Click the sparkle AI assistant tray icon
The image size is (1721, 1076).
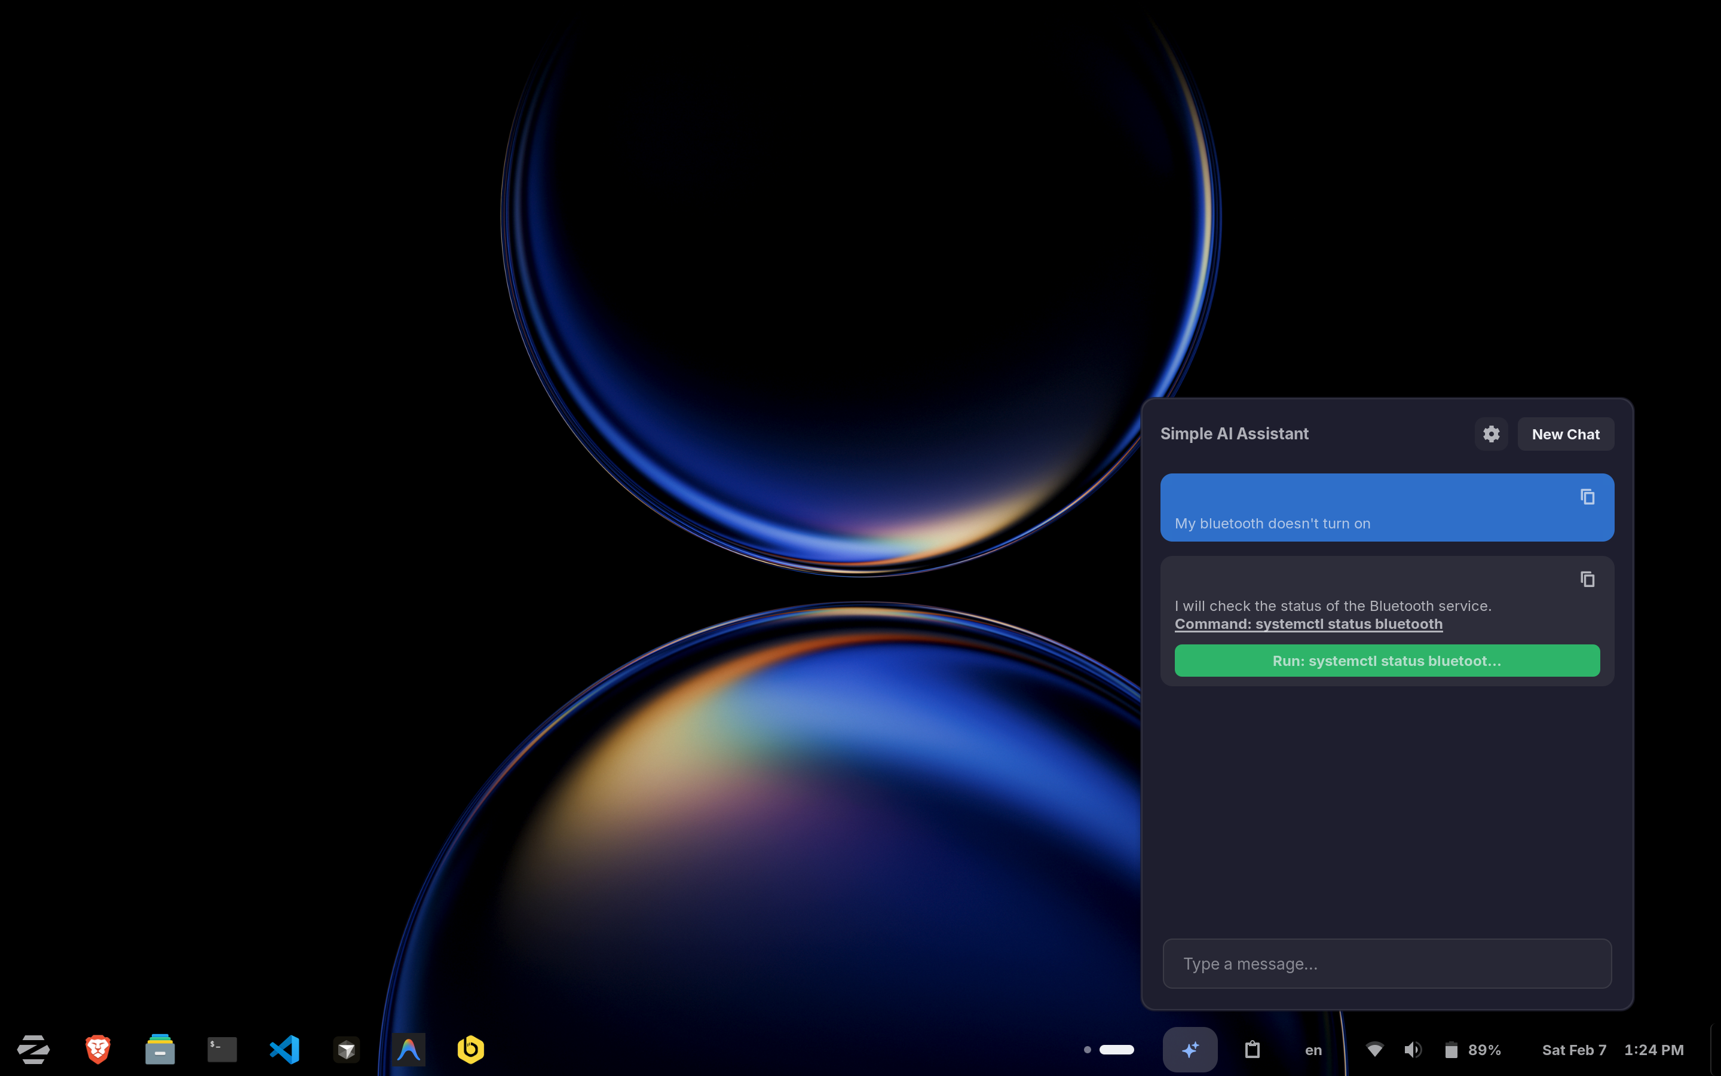[1189, 1049]
